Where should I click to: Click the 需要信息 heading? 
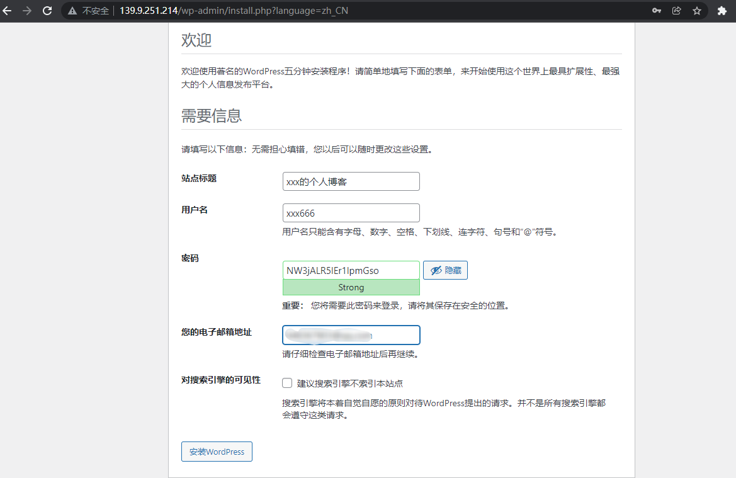[x=212, y=115]
